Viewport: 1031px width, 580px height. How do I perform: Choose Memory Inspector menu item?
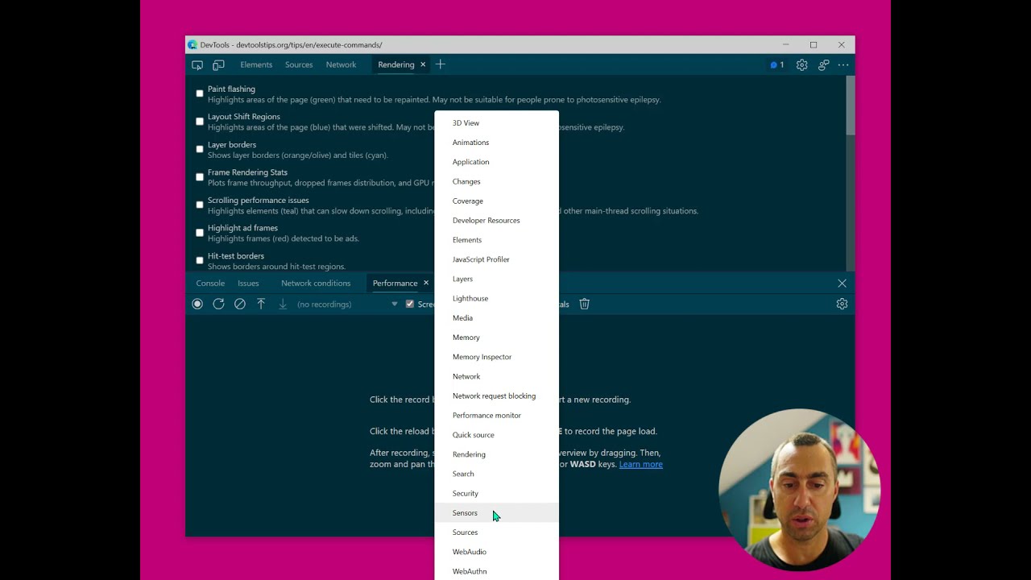(x=496, y=357)
